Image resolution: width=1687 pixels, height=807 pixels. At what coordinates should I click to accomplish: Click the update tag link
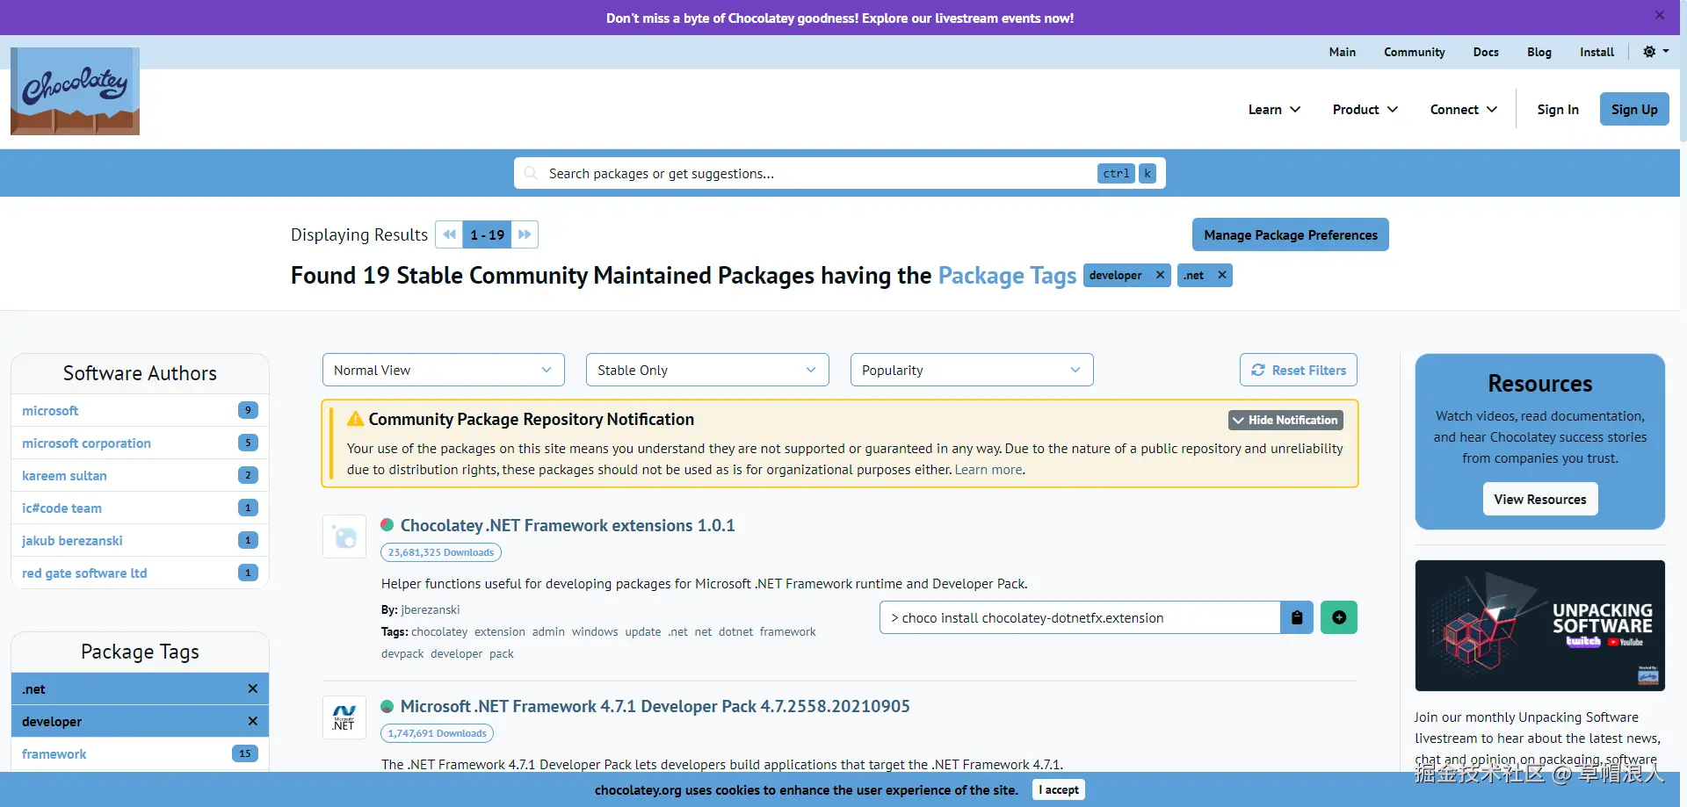point(643,631)
